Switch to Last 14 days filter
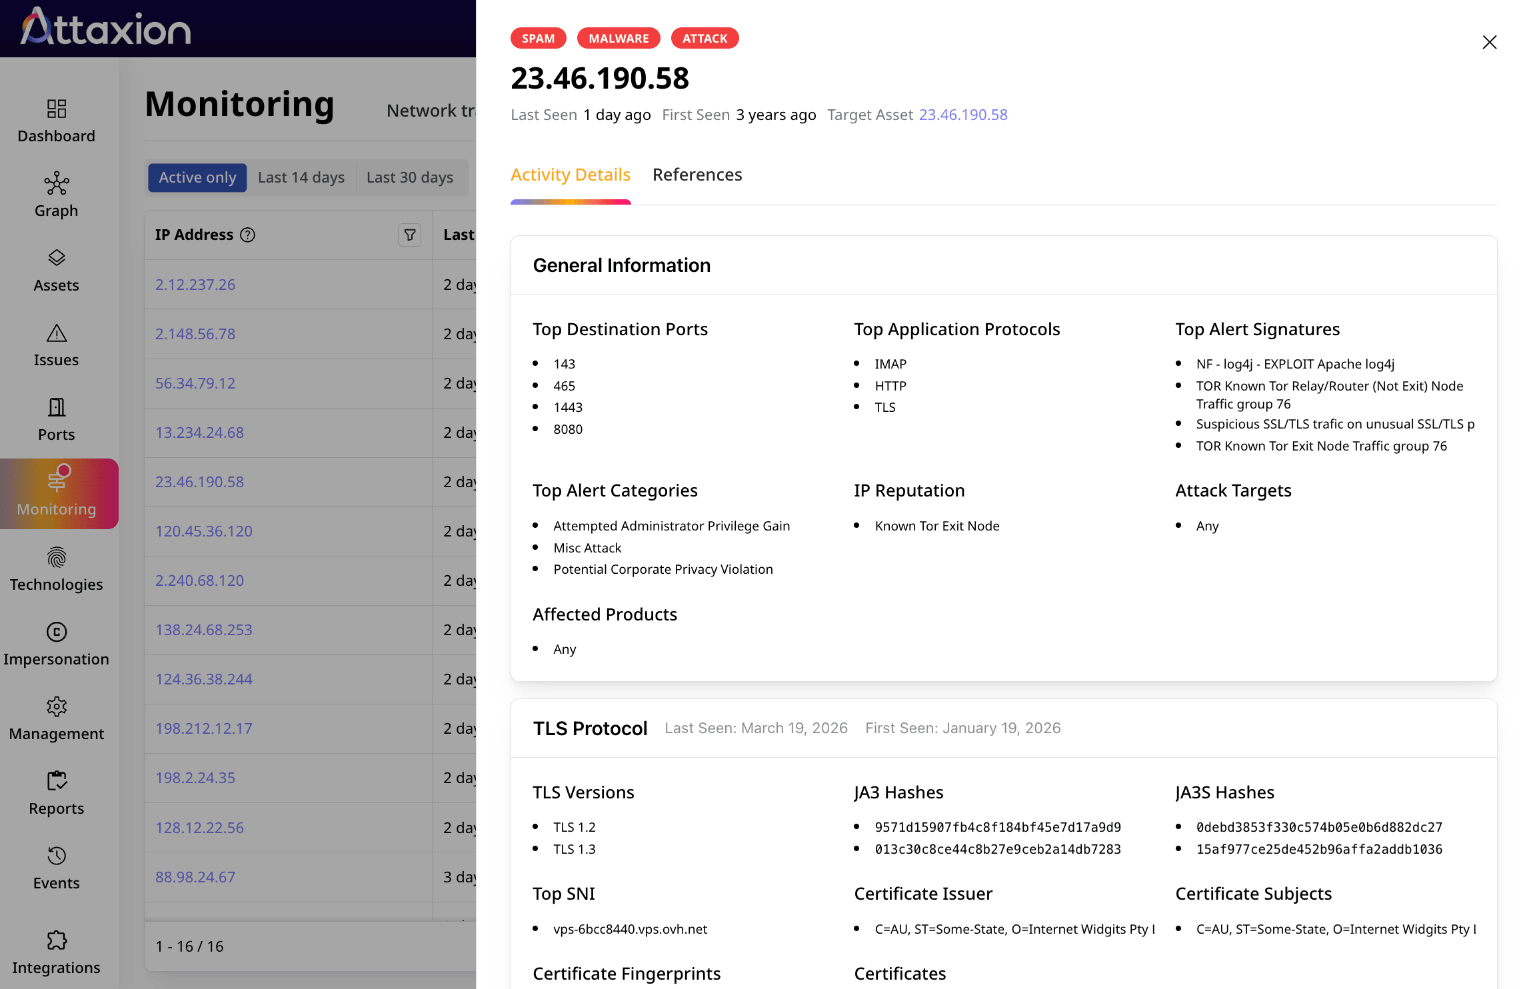The width and height of the screenshot is (1529, 989). pyautogui.click(x=301, y=177)
